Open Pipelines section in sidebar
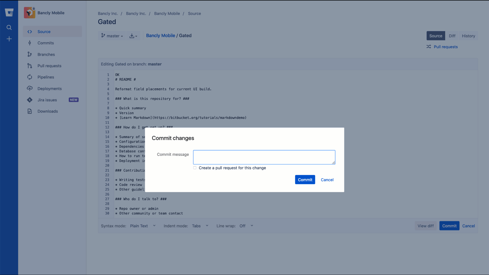Image resolution: width=489 pixels, height=275 pixels. 46,77
